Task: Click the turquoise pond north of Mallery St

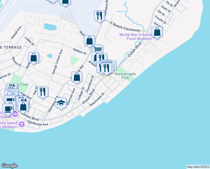Action: [x=50, y=27]
